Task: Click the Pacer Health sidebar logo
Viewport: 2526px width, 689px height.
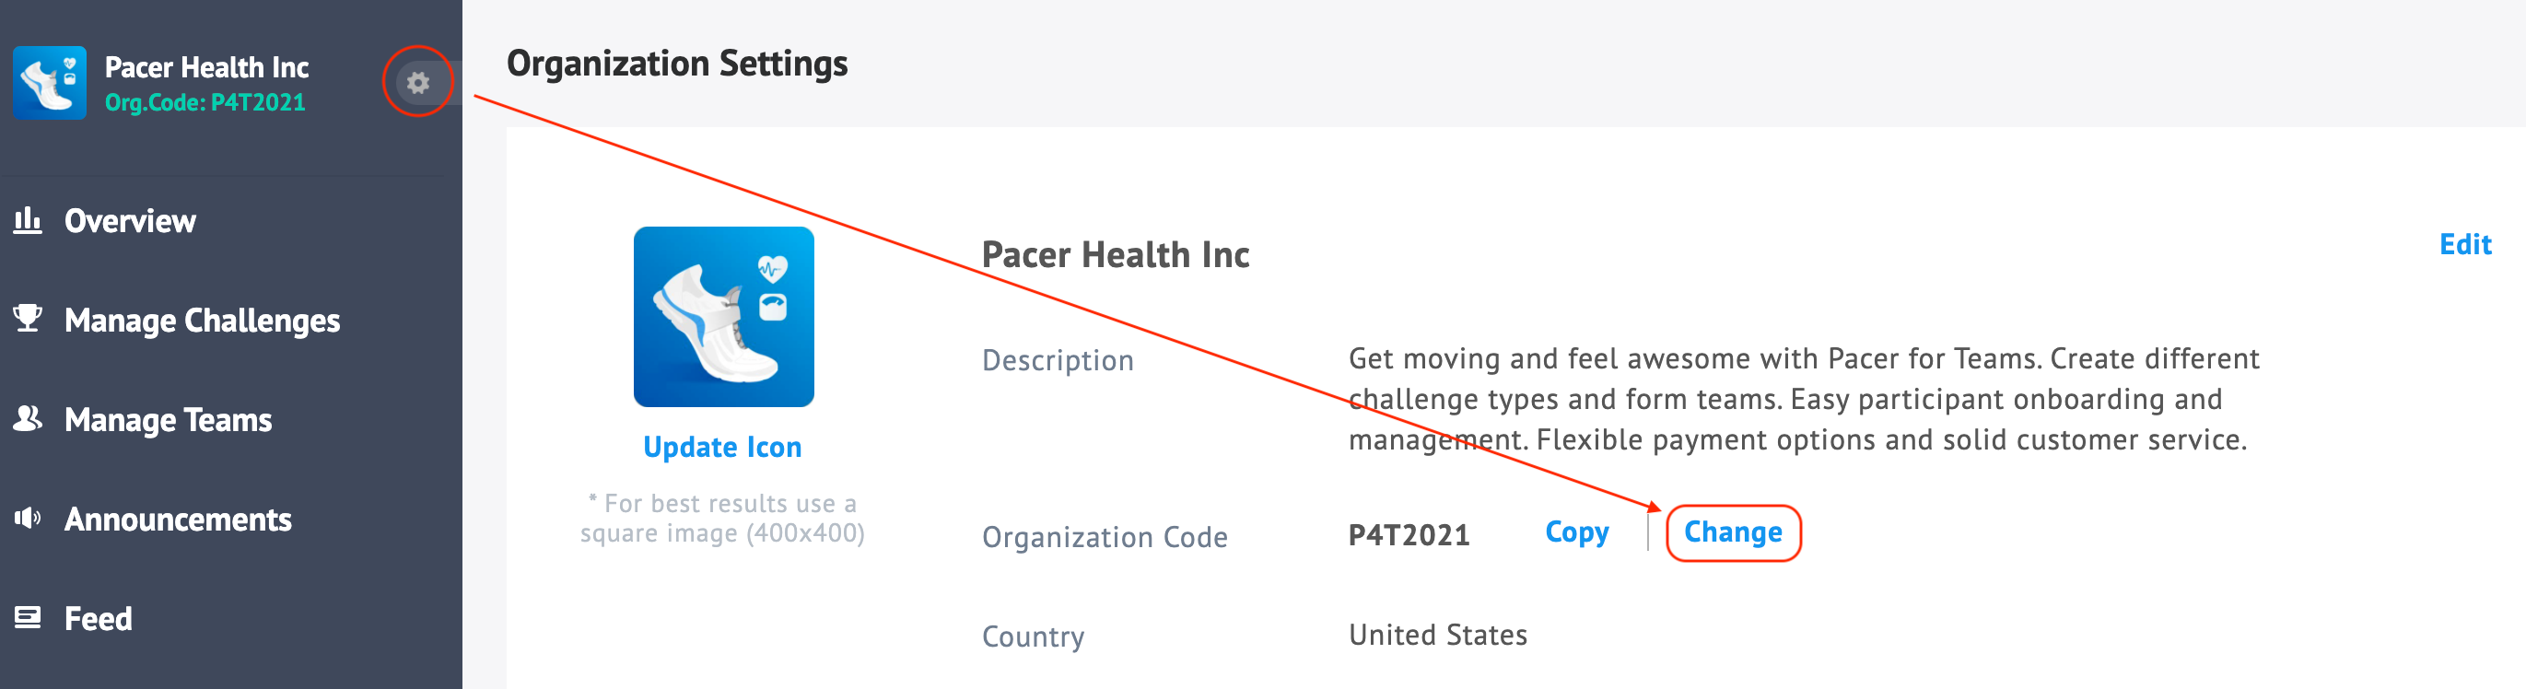Action: (50, 82)
